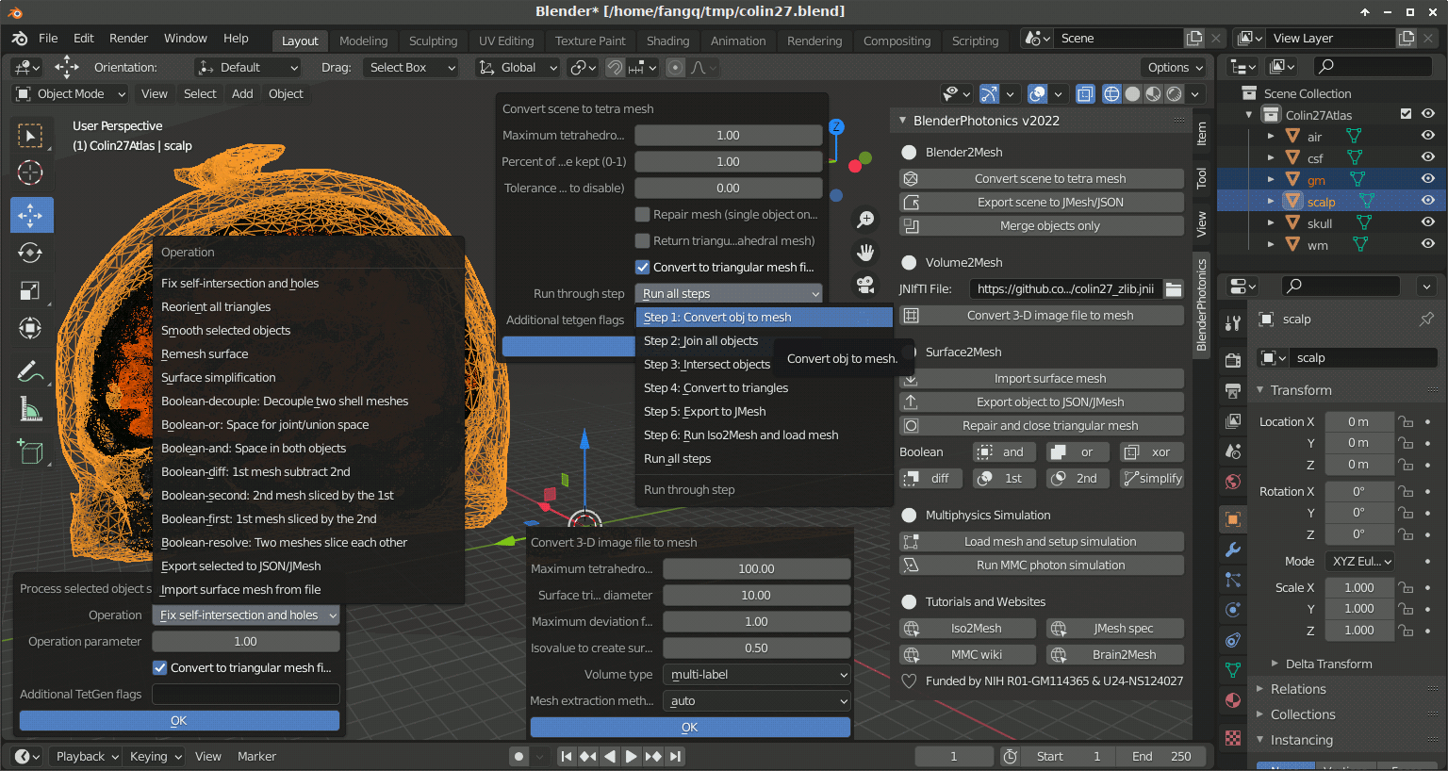
Task: Jump to timeline end frame
Action: click(676, 756)
